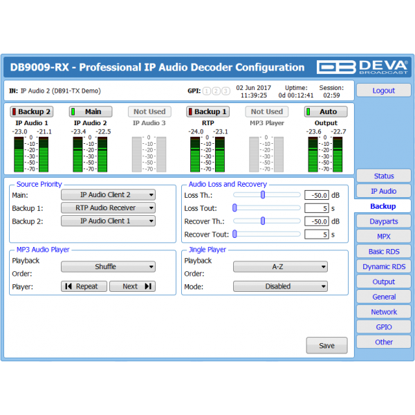Open the Status tab
This screenshot has width=415, height=415.
point(384,176)
